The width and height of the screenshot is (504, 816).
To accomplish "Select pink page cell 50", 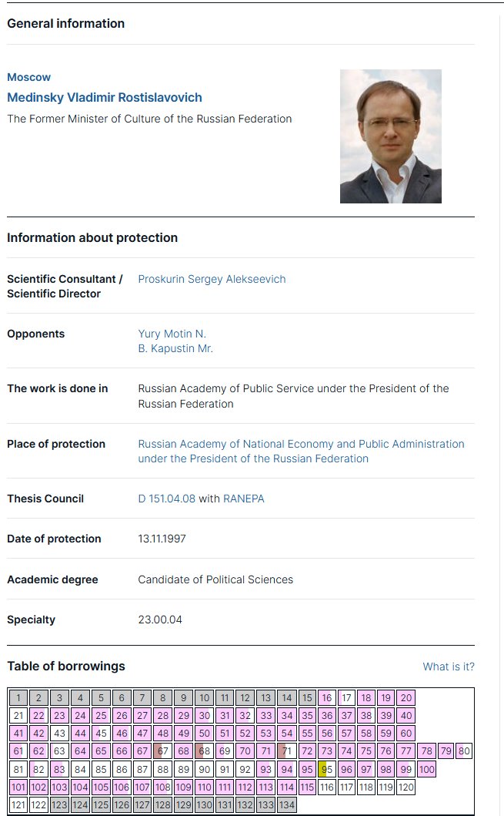I will tap(205, 734).
